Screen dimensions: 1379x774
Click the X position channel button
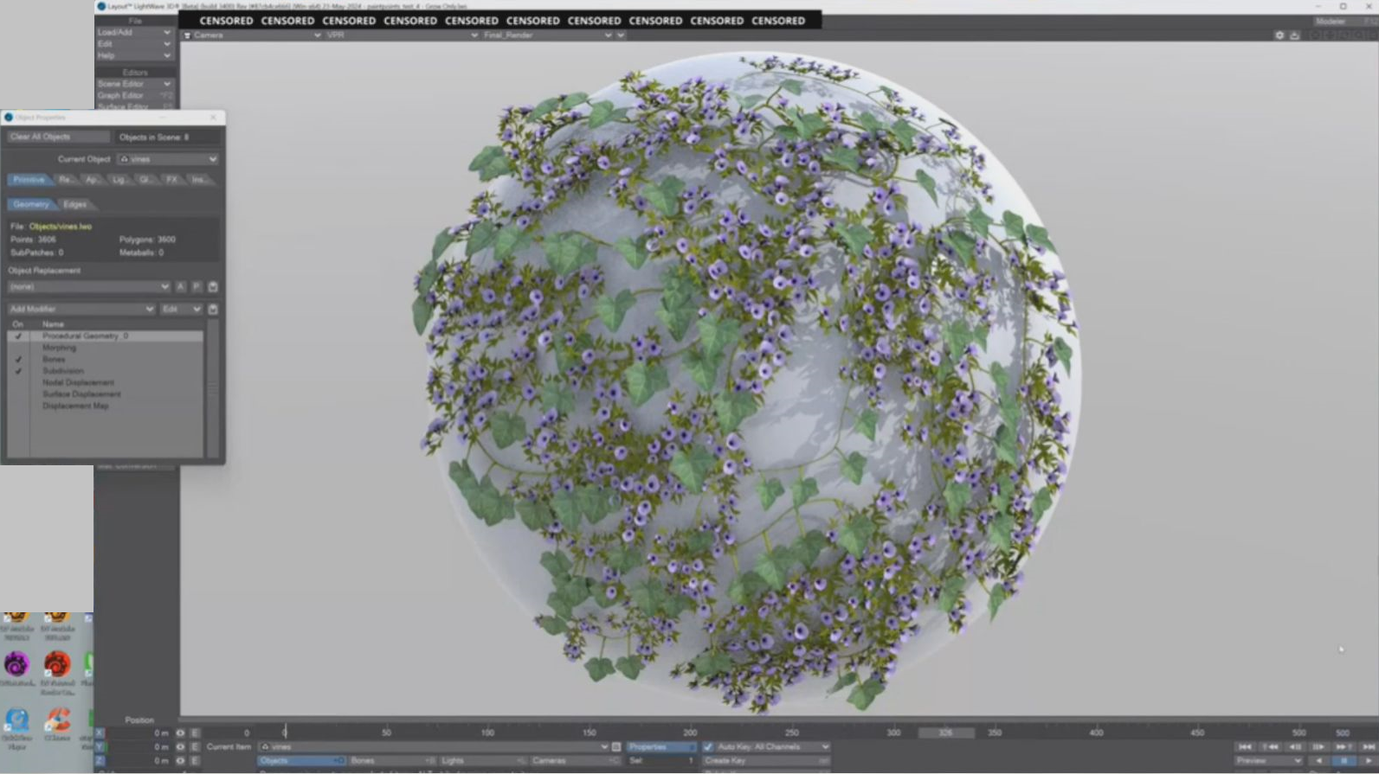(x=100, y=733)
